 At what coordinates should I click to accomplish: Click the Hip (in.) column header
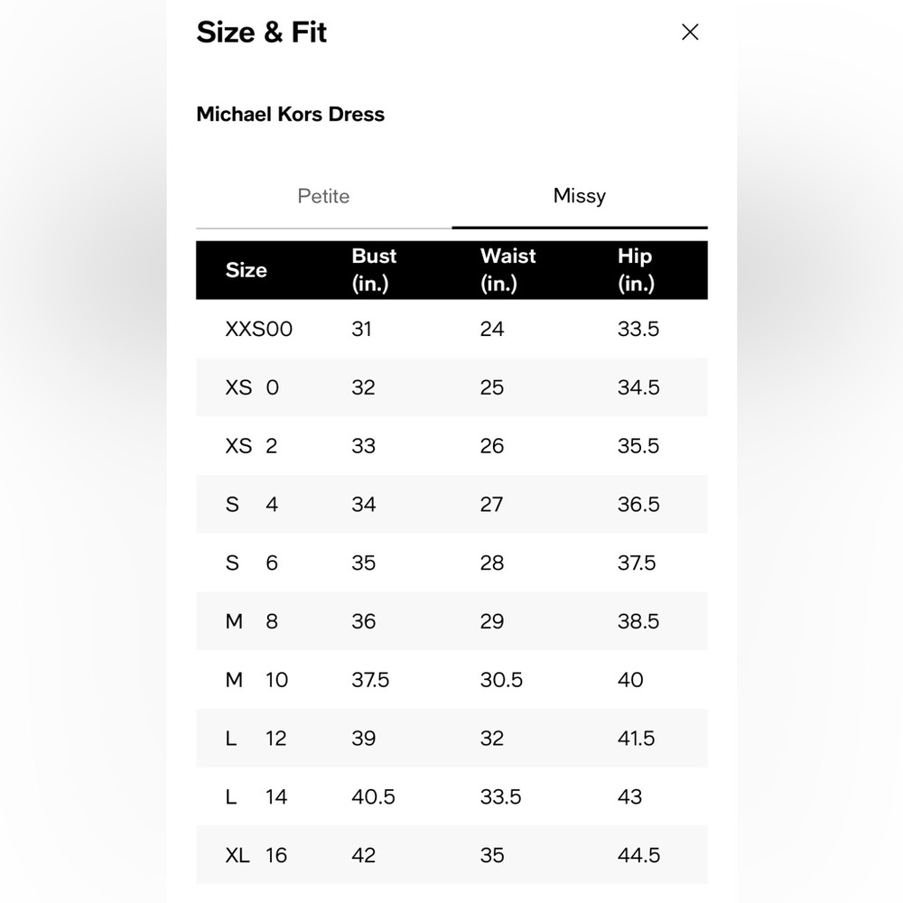pyautogui.click(x=636, y=270)
